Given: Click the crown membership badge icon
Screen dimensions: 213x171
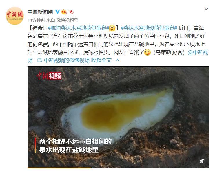Looking at the screenshot, I should pos(64,12).
